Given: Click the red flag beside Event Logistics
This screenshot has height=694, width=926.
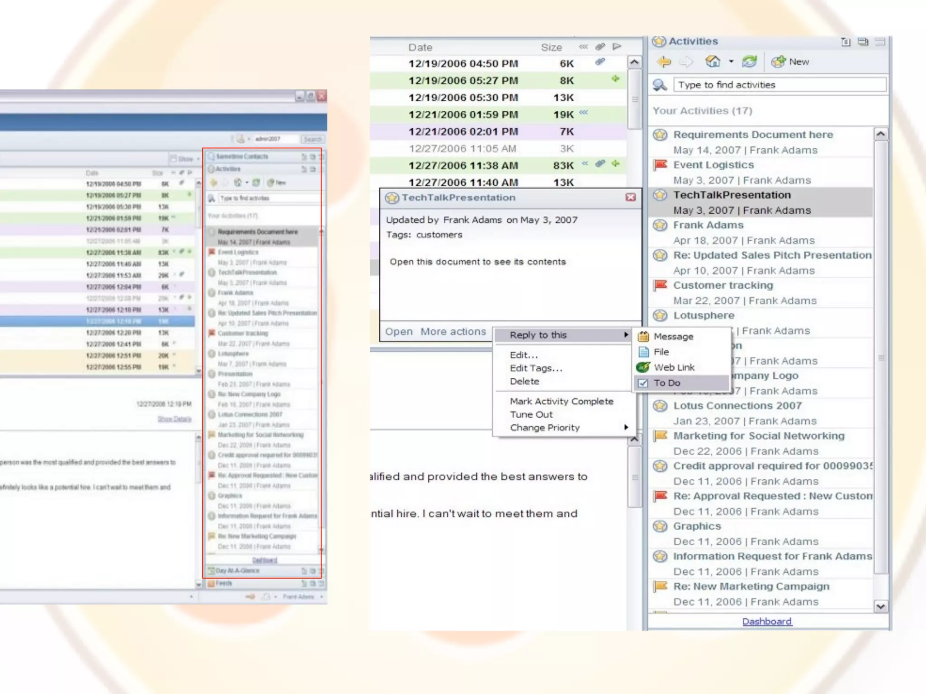Looking at the screenshot, I should [661, 165].
